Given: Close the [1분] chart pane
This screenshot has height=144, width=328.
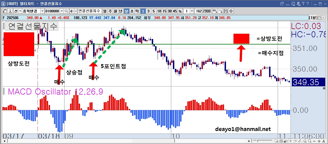Looking at the screenshot, I should point(323,18).
